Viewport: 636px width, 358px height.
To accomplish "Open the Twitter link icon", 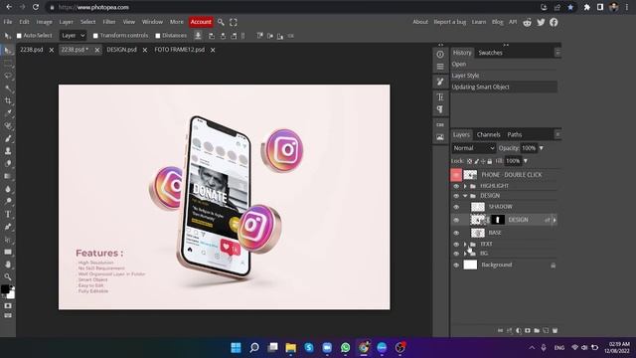I will [541, 22].
